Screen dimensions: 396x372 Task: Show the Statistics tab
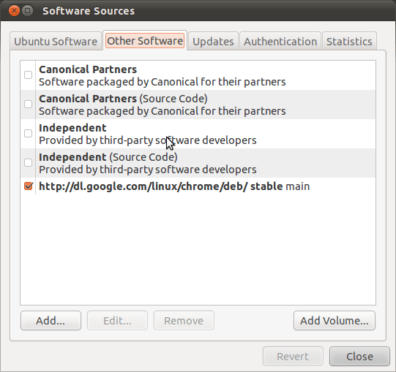tap(349, 42)
